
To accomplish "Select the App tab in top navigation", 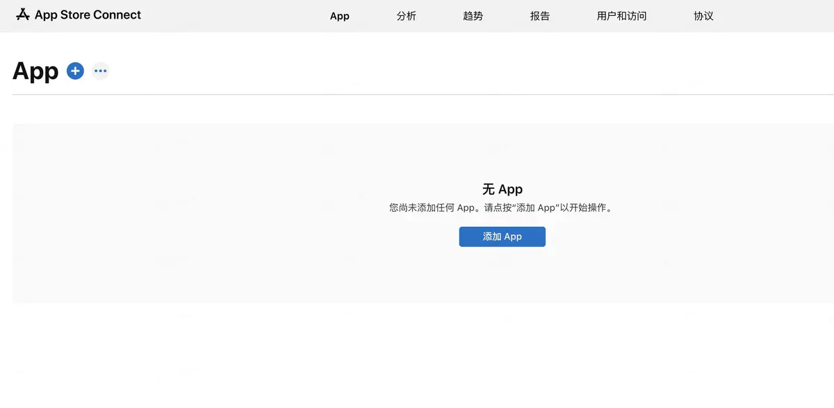I will (x=340, y=16).
